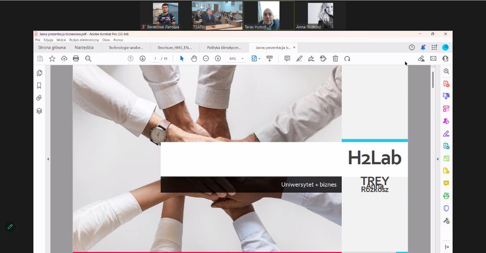This screenshot has height=253, width=486.
Task: Select the hand pan tool
Action: (194, 58)
